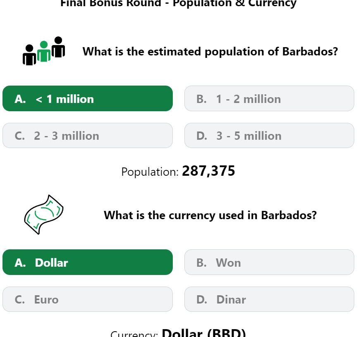358x337 pixels.
Task: Select 'Dinar' currency option
Action: pos(269,299)
